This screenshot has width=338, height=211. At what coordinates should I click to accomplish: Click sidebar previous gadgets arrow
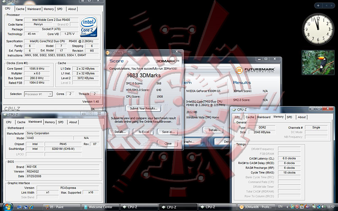(x=326, y=5)
